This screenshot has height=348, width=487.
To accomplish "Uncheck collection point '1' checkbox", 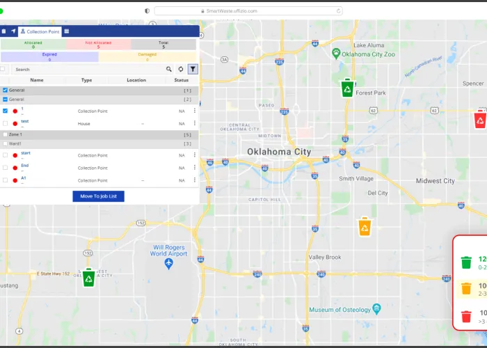I will [x=6, y=111].
